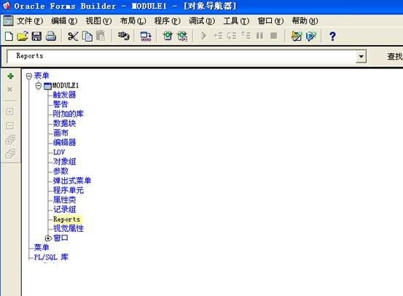The image size is (403, 296).
Task: Select the highlighted Reports tree item
Action: 66,219
